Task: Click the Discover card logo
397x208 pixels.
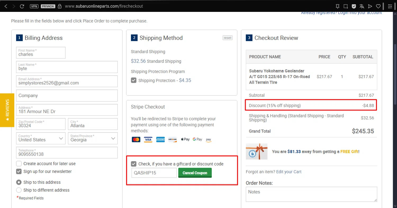Action: (173, 139)
